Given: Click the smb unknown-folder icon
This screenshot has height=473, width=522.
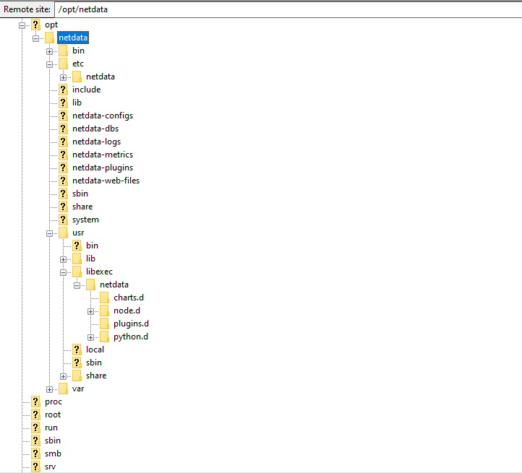Looking at the screenshot, I should tap(35, 454).
